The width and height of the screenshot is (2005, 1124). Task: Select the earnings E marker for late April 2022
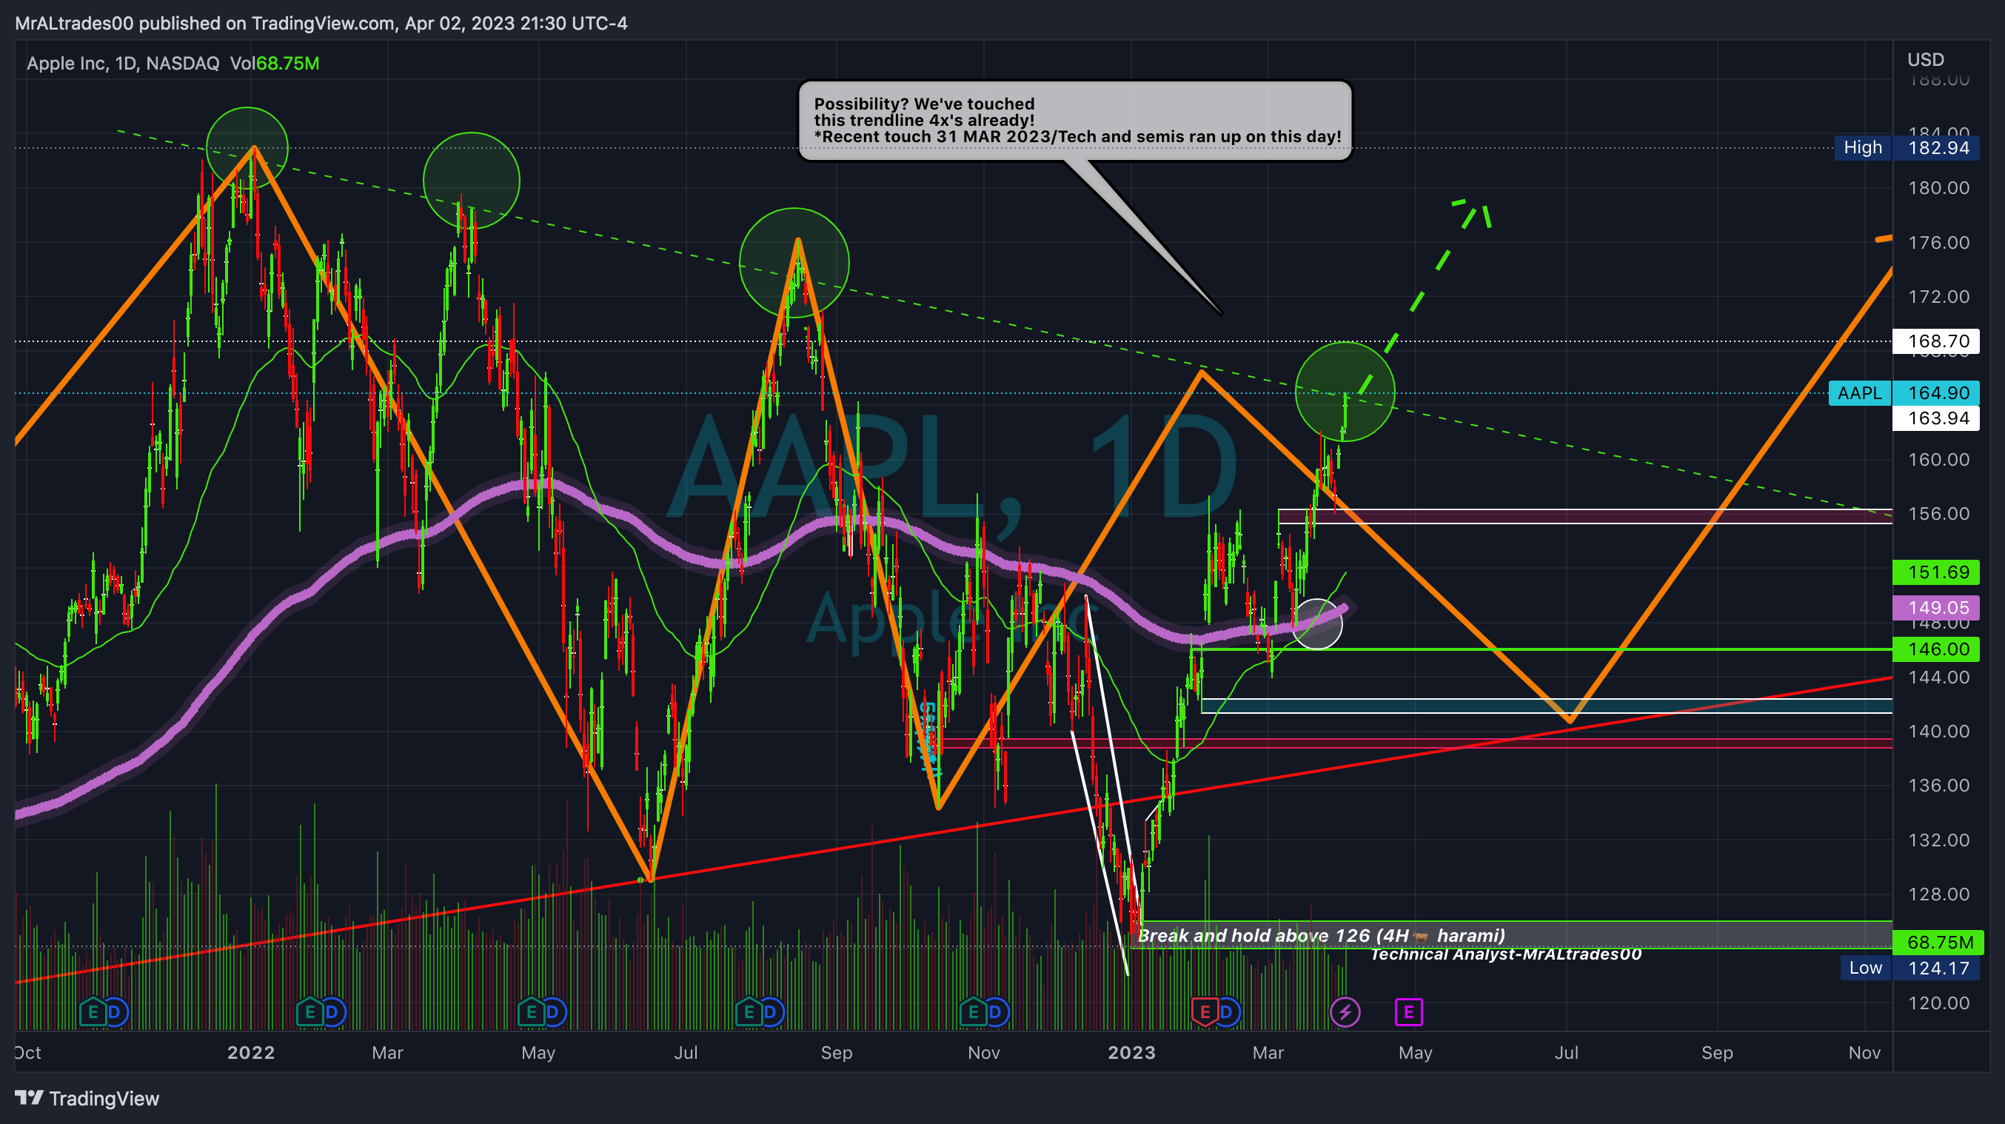(x=531, y=1013)
